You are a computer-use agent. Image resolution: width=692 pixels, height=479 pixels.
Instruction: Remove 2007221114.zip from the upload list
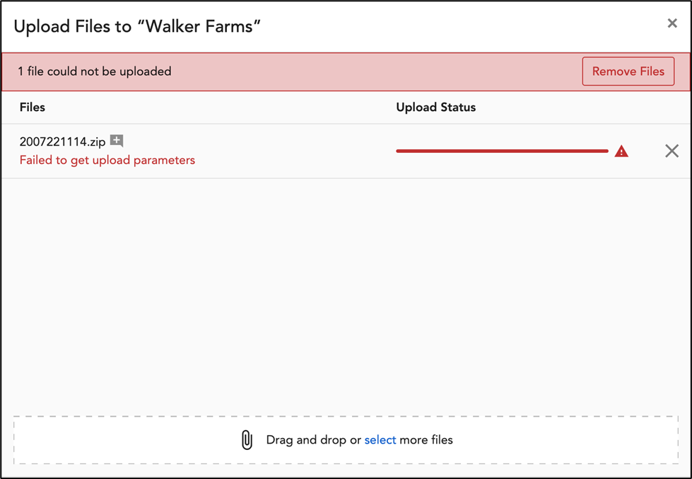coord(672,151)
